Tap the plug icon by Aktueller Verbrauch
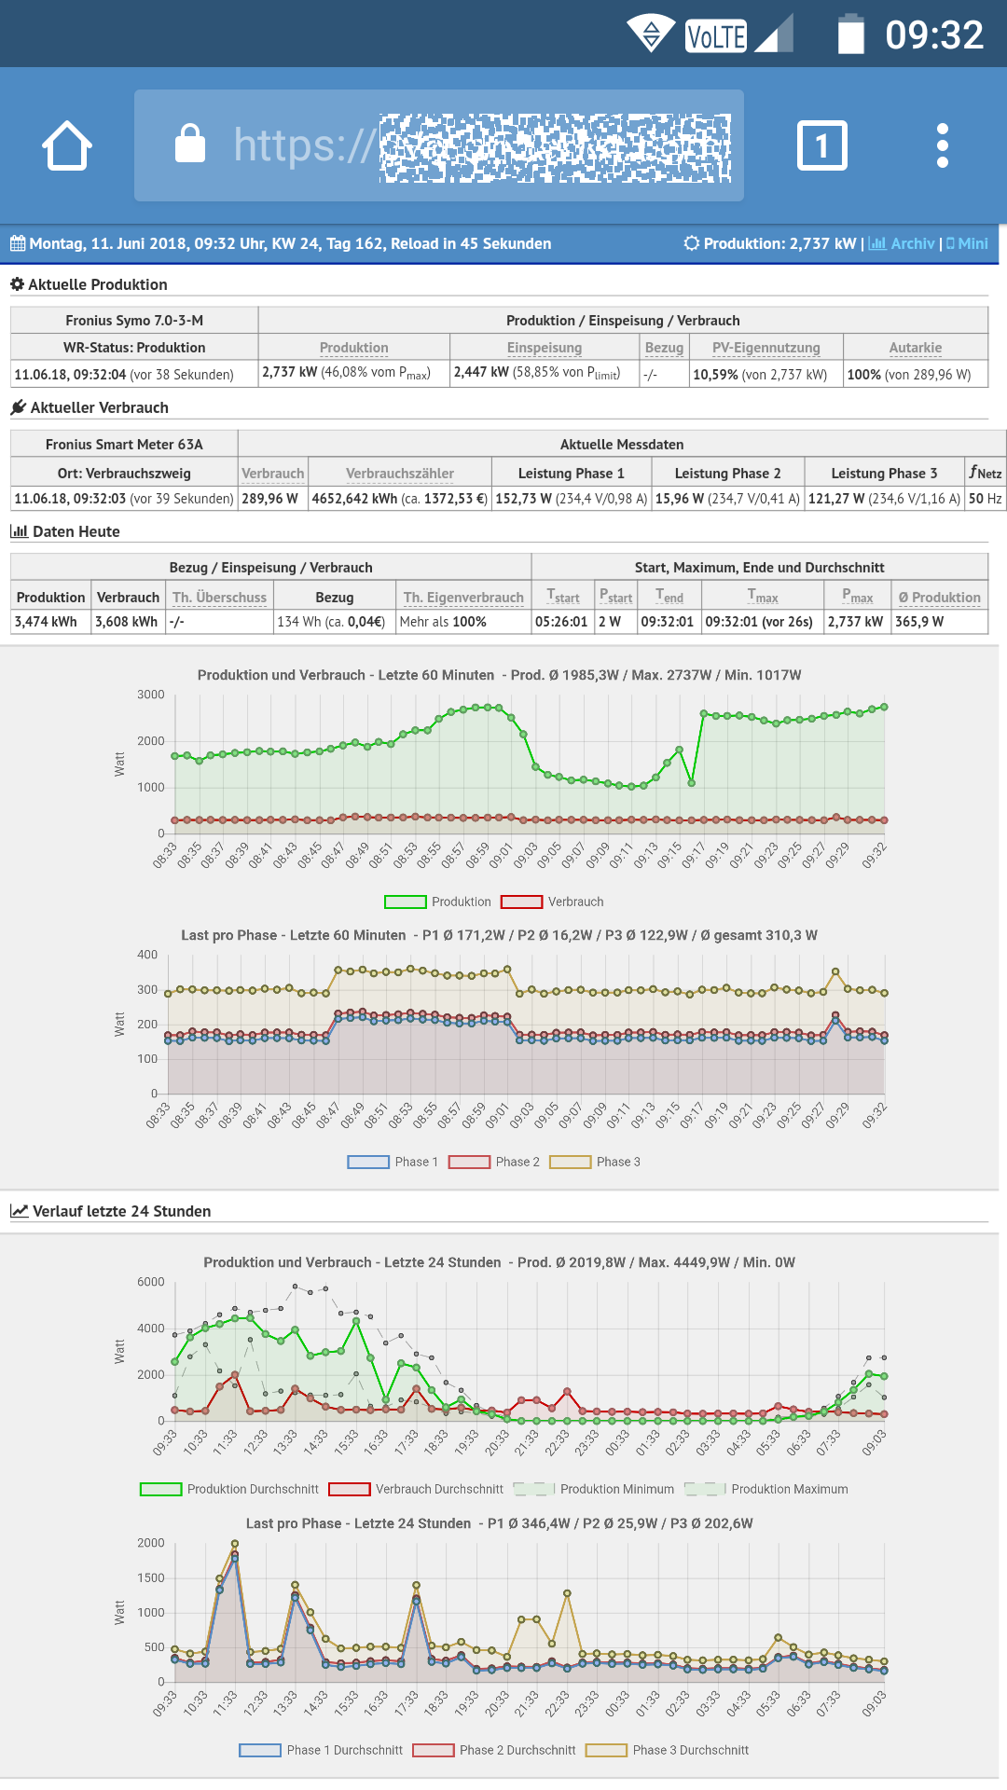Image resolution: width=1007 pixels, height=1790 pixels. pos(18,407)
